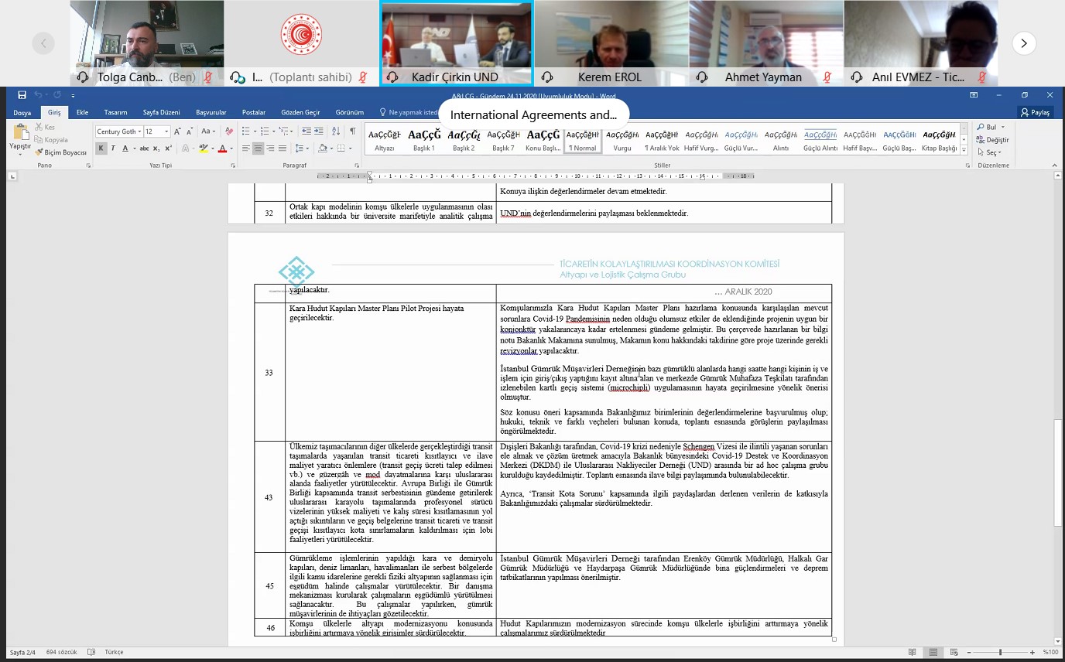
Task: Save the document from Quick Access toolbar
Action: [22, 95]
